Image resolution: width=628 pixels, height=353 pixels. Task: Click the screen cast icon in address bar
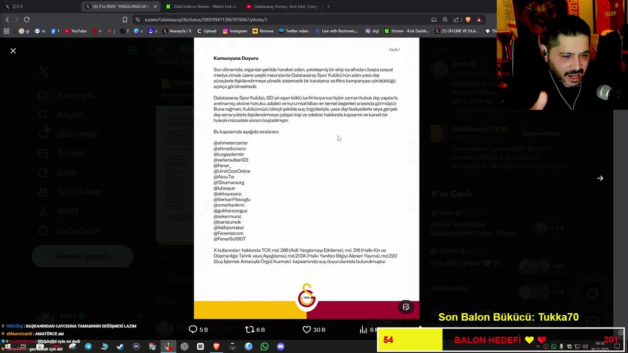pyautogui.click(x=434, y=20)
